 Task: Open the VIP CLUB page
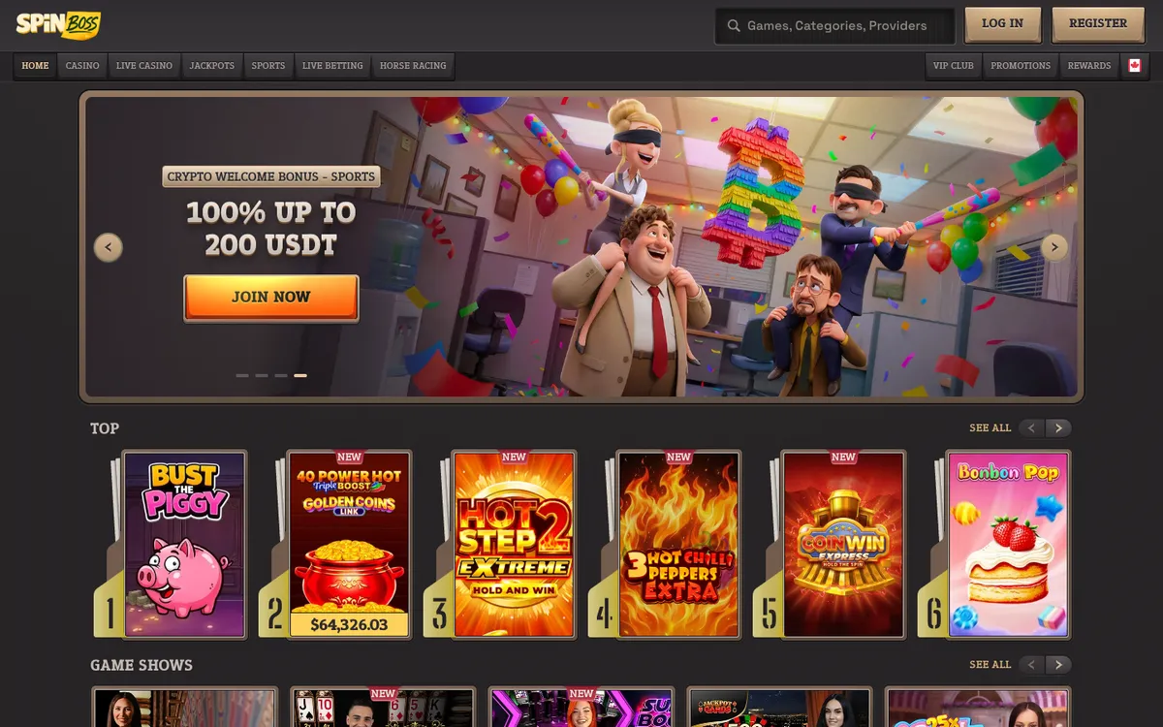click(x=954, y=66)
